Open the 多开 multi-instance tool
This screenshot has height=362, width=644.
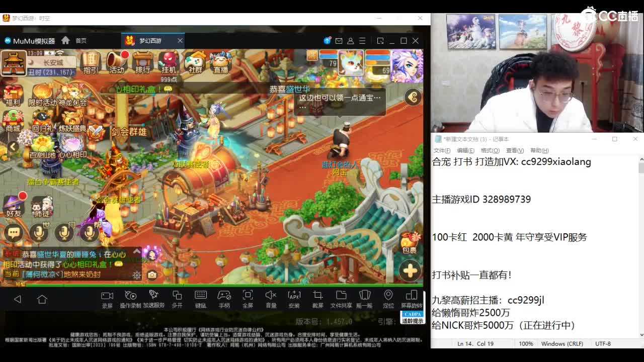click(x=177, y=299)
